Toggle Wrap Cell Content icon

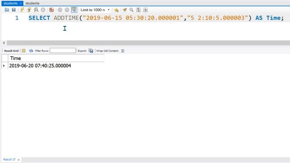[x=123, y=51]
